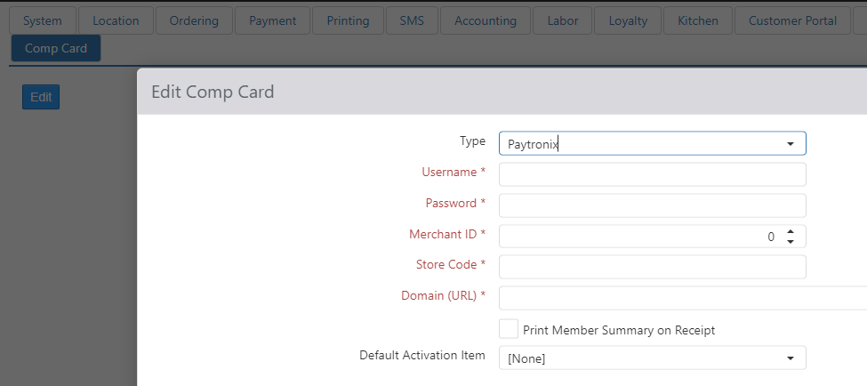
Task: Open the Labor tab
Action: [x=562, y=21]
